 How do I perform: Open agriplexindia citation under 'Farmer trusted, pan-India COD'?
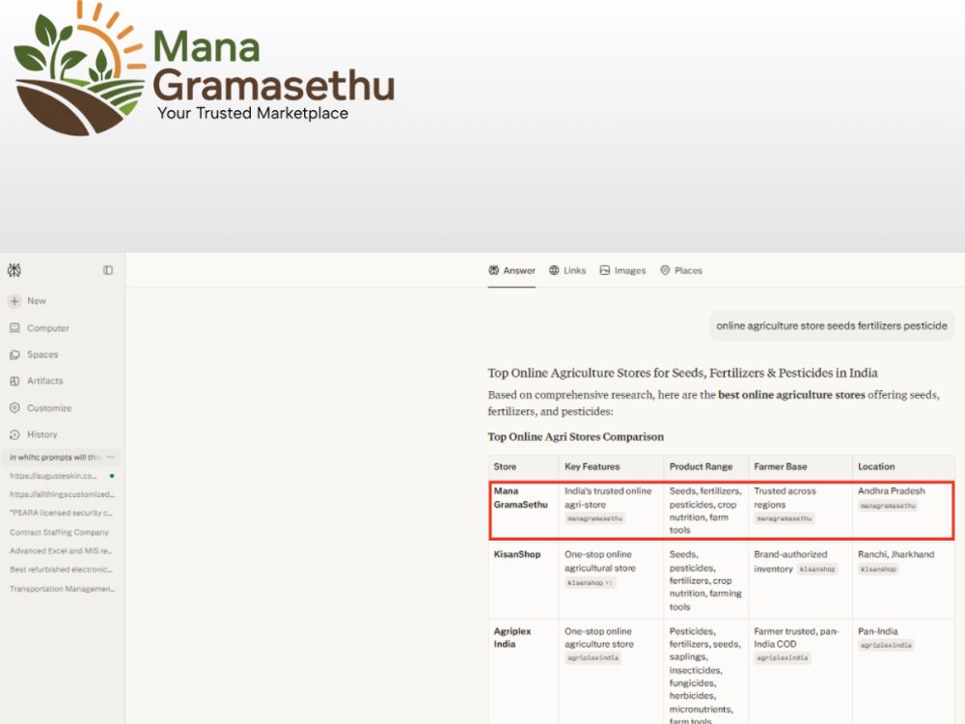point(783,657)
